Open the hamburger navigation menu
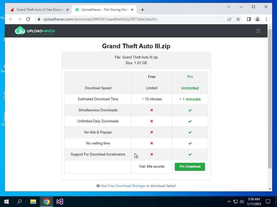The image size is (277, 207). pyautogui.click(x=258, y=31)
